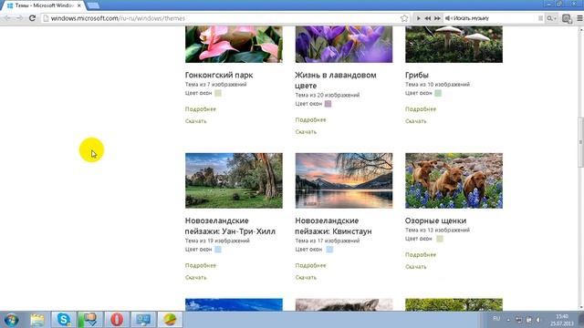Open the browser extension icon near menu
Viewport: 584px width, 328px height.
click(x=567, y=18)
